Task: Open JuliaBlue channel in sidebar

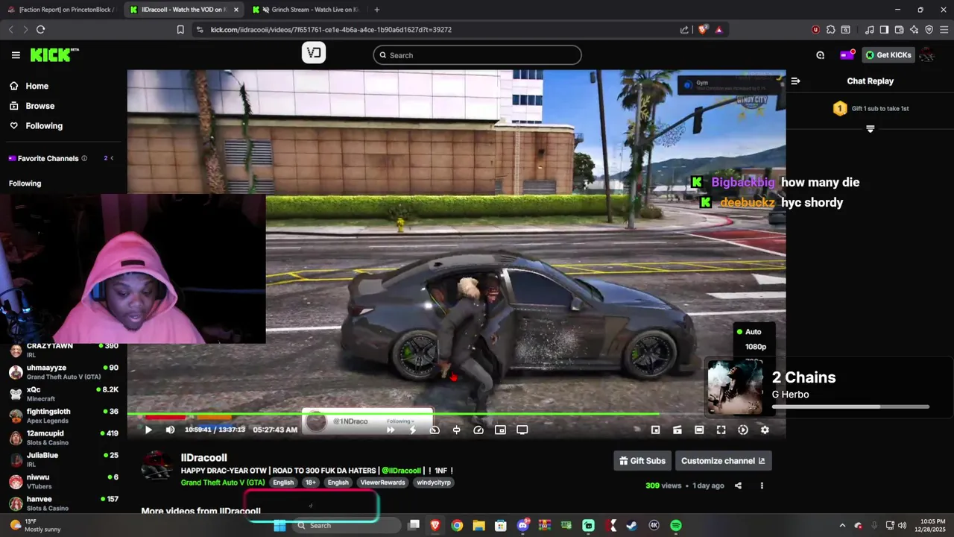Action: click(63, 459)
